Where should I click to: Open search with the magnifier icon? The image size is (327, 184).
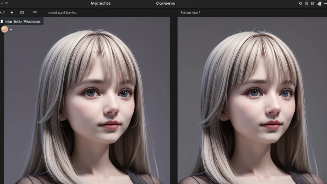pos(300,4)
